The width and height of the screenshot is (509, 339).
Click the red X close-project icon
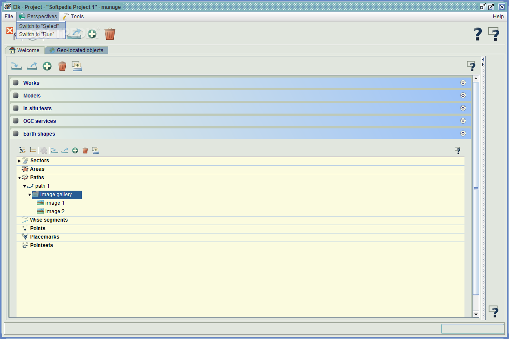click(10, 31)
